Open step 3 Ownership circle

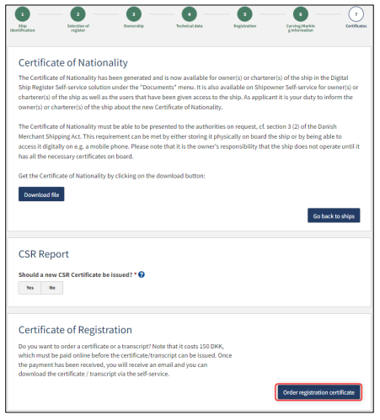[134, 14]
